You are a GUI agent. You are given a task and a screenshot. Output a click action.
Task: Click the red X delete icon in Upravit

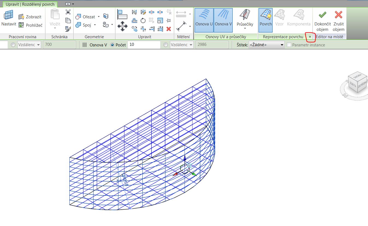click(169, 29)
